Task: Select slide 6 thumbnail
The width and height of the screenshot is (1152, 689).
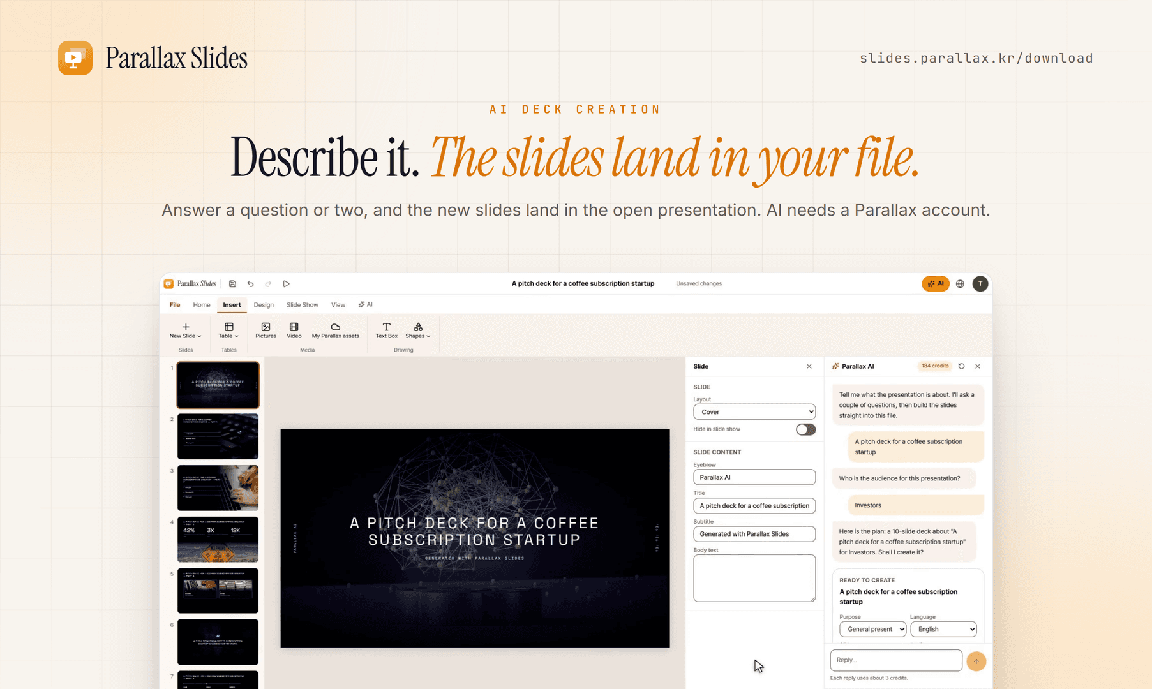Action: click(218, 642)
